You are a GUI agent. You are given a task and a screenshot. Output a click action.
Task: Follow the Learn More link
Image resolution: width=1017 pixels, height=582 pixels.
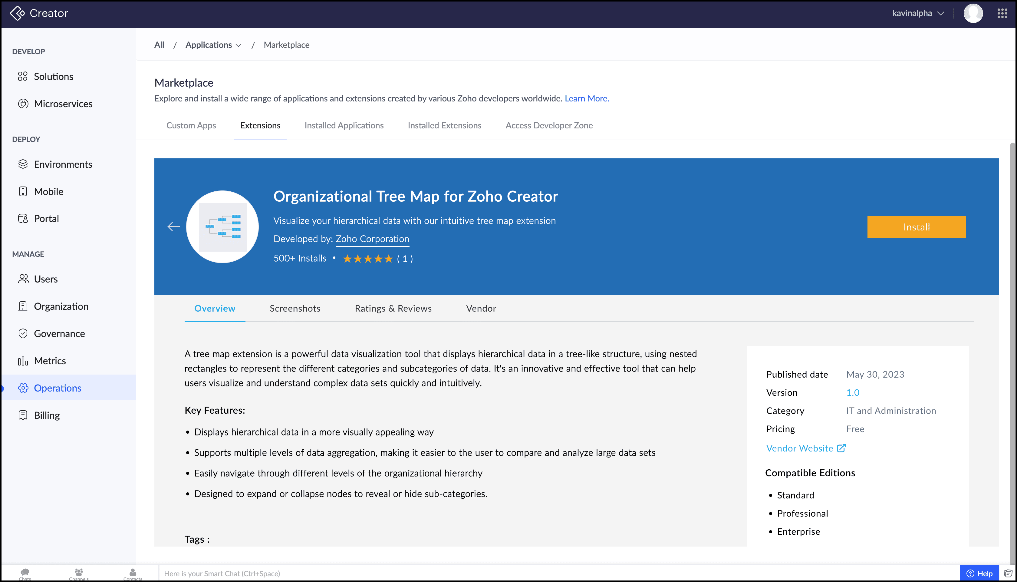click(587, 98)
